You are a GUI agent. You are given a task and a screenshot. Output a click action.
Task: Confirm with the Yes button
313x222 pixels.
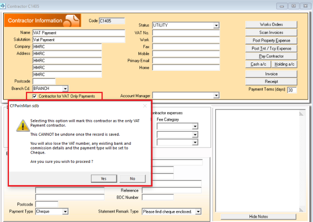(x=104, y=179)
